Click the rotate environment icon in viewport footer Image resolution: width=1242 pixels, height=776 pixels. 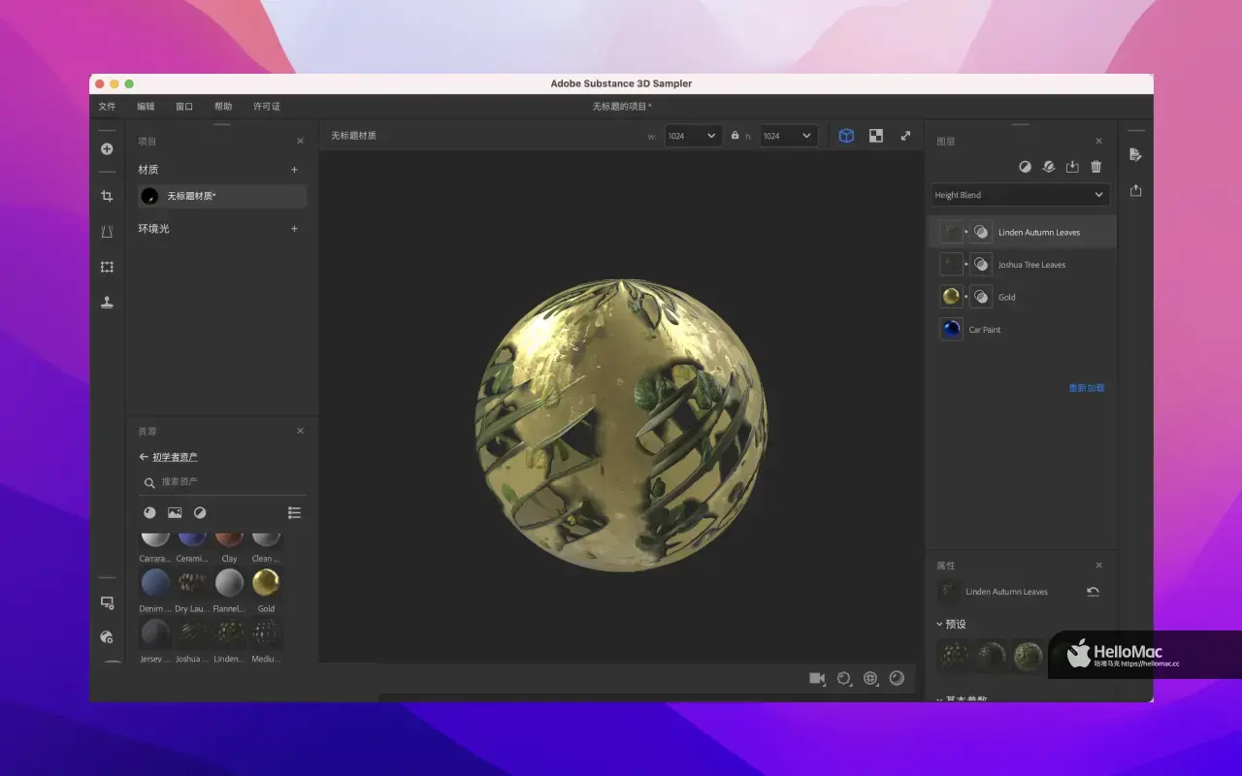click(844, 678)
